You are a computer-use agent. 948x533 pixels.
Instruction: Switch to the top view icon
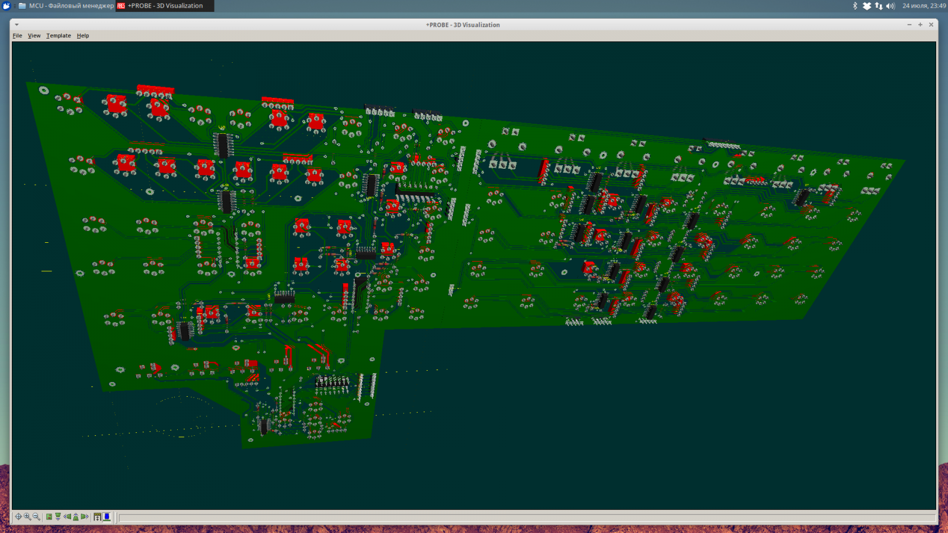tap(49, 516)
